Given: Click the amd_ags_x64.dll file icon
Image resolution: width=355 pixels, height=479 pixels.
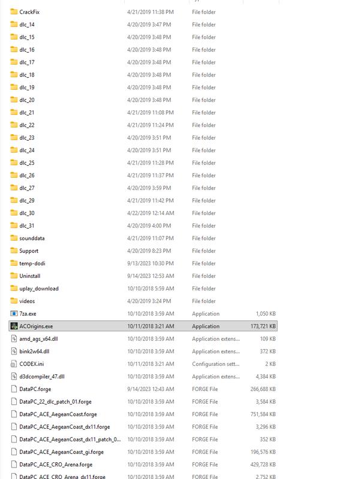Looking at the screenshot, I should [x=14, y=338].
